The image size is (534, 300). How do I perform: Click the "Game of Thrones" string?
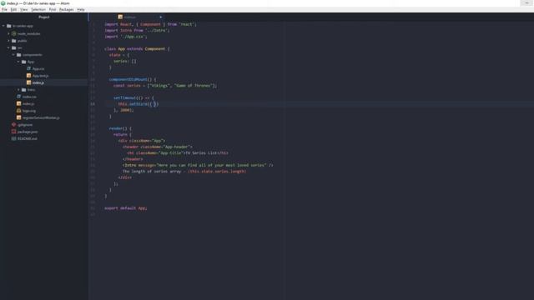194,86
